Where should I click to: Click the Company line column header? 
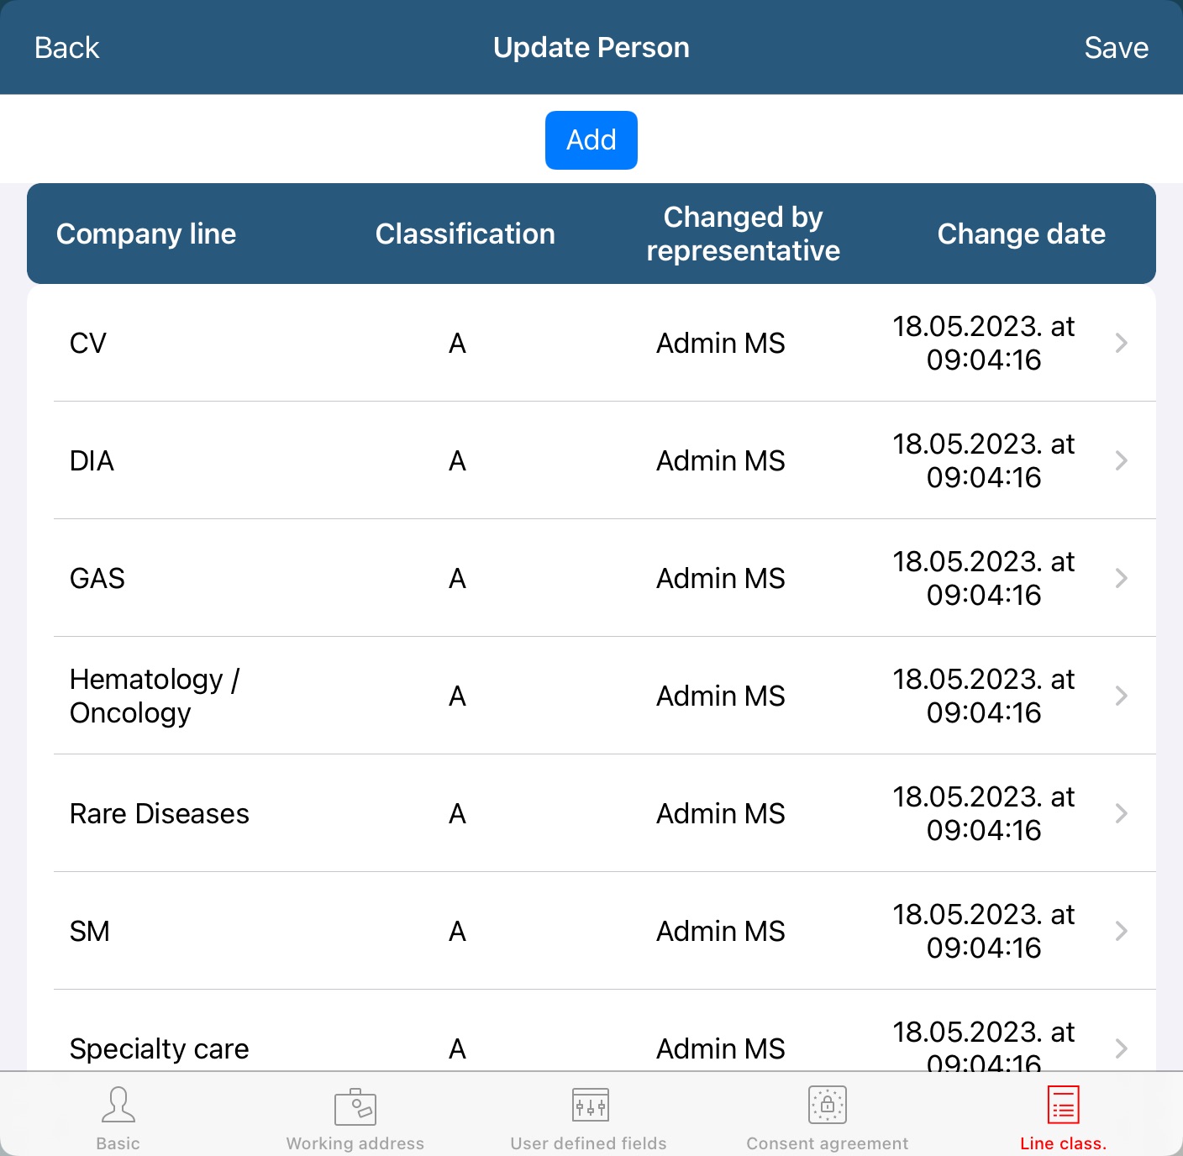146,234
